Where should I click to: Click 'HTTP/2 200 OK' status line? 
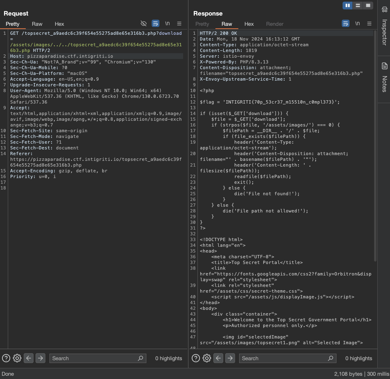tap(218, 34)
